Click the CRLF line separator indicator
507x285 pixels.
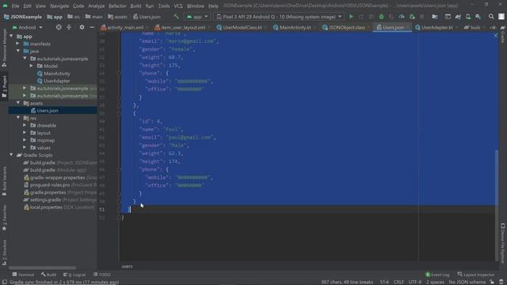398,282
